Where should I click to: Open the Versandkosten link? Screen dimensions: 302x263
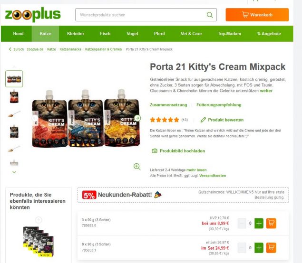(x=213, y=176)
